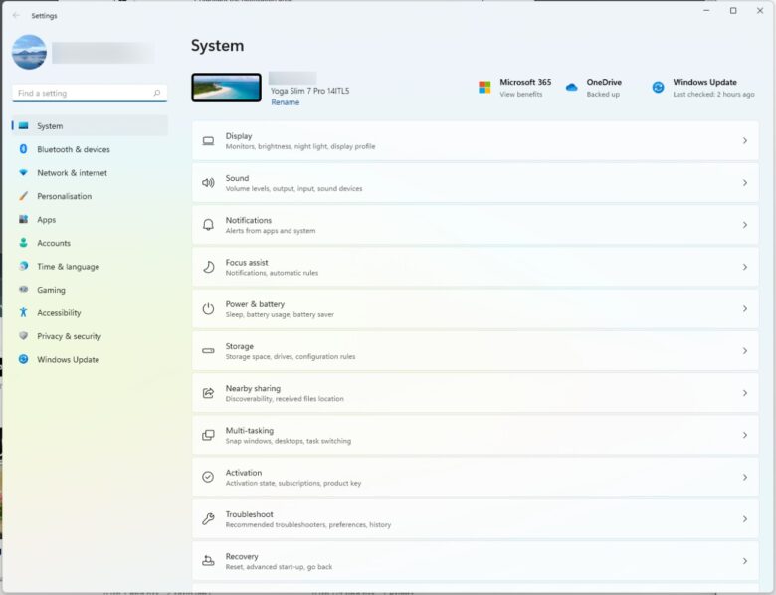Click 'Sleep, battery usage, battery saver' text
The height and width of the screenshot is (595, 776).
click(280, 314)
